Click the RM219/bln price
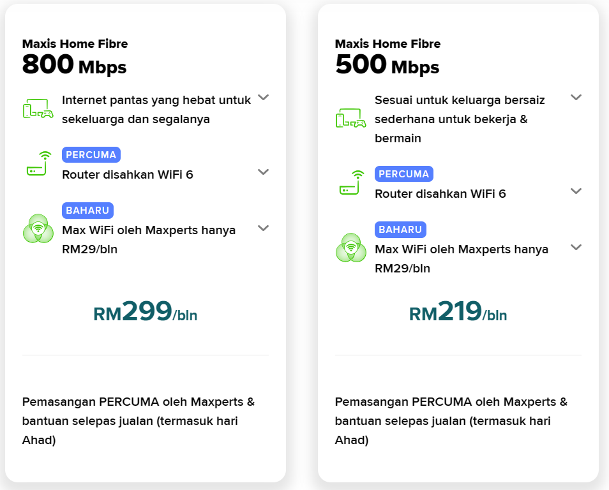Viewport: 609px width, 490px height. point(458,312)
